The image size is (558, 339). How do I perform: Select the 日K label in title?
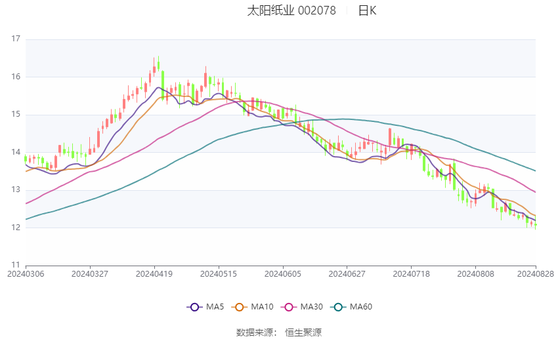coord(367,10)
